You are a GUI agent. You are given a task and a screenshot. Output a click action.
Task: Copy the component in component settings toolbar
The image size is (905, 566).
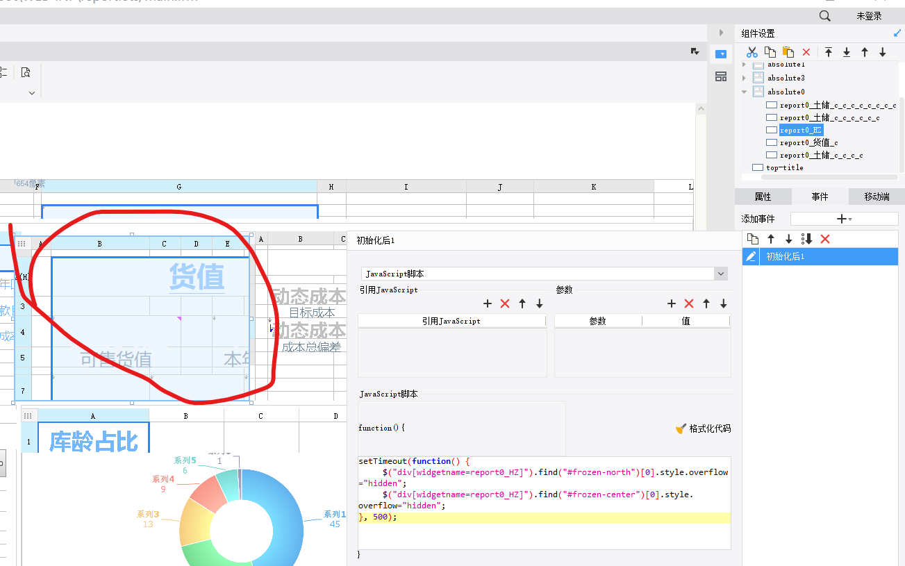[x=770, y=52]
